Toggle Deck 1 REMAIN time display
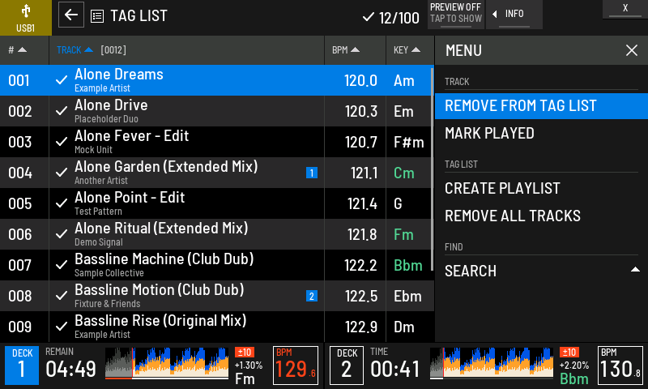This screenshot has width=648, height=389. 70,364
